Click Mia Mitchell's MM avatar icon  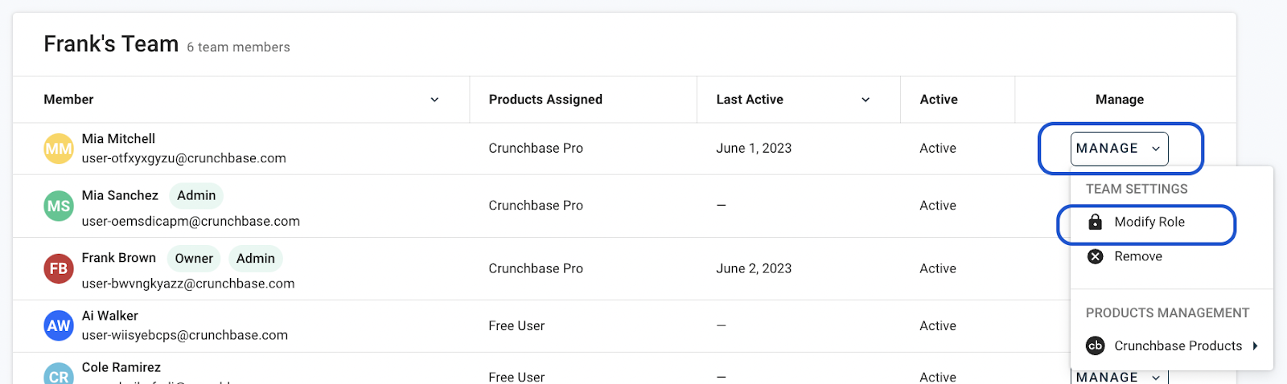pyautogui.click(x=59, y=149)
